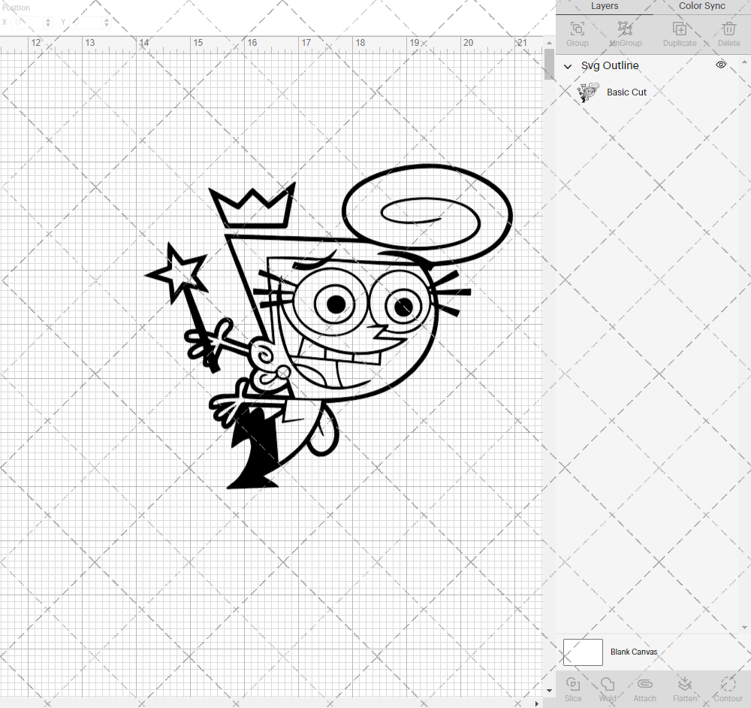Click the canvas vertical scrollbar thumb
Image resolution: width=751 pixels, height=708 pixels.
[x=549, y=64]
